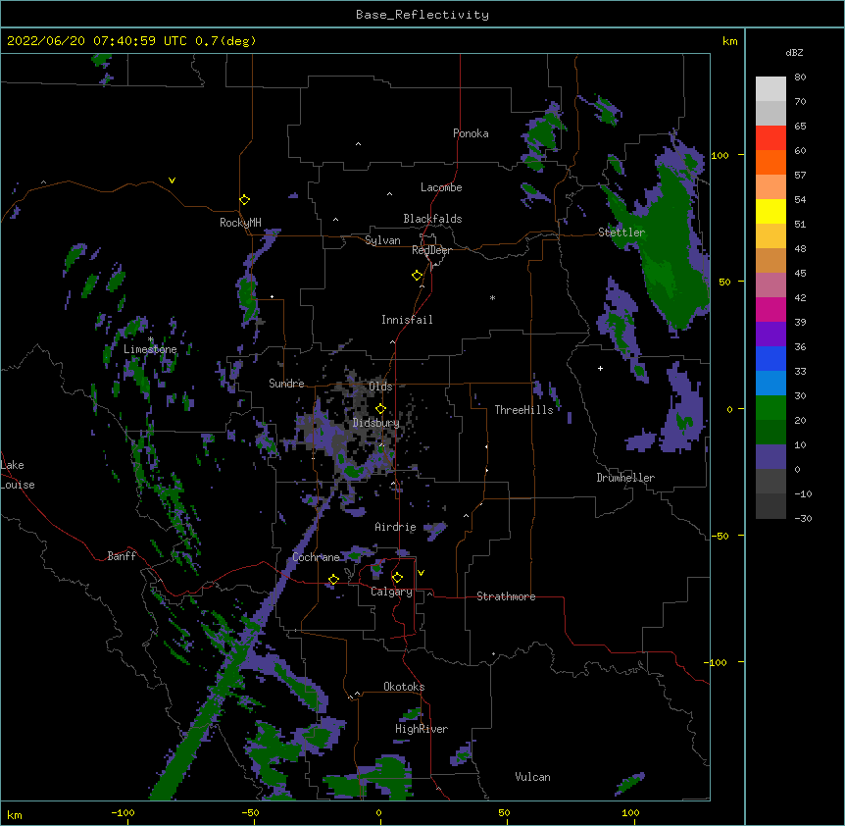Pick the dark green 10-20 dBZ legend swatch
Viewport: 845px width, 826px height.
click(770, 432)
